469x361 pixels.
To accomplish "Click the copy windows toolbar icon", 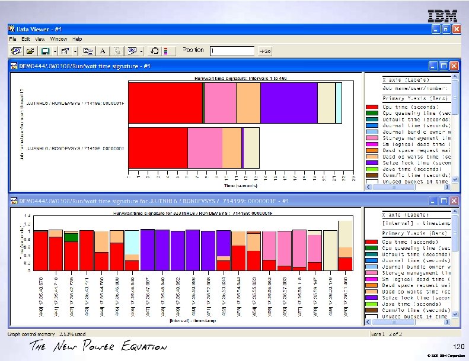I will tap(88, 51).
